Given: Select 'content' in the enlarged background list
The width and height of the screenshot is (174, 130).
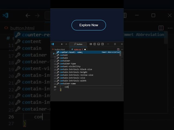Looking at the screenshot, I should (x=32, y=41).
